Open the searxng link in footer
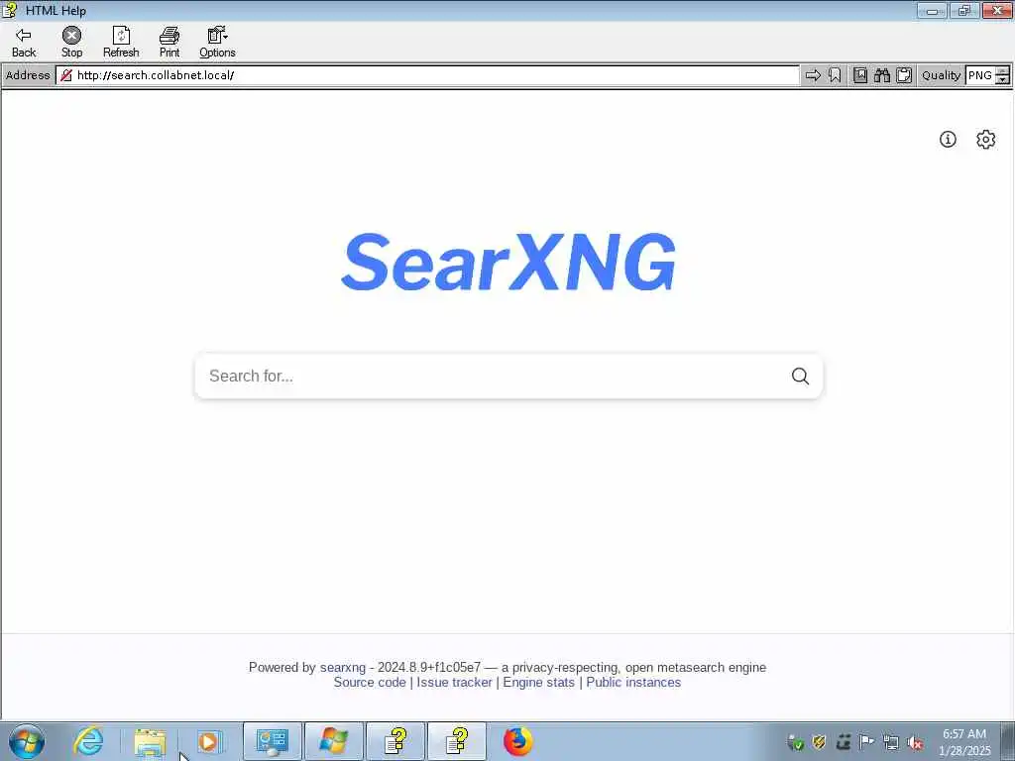Screen dimensions: 1015x761 pyautogui.click(x=342, y=667)
